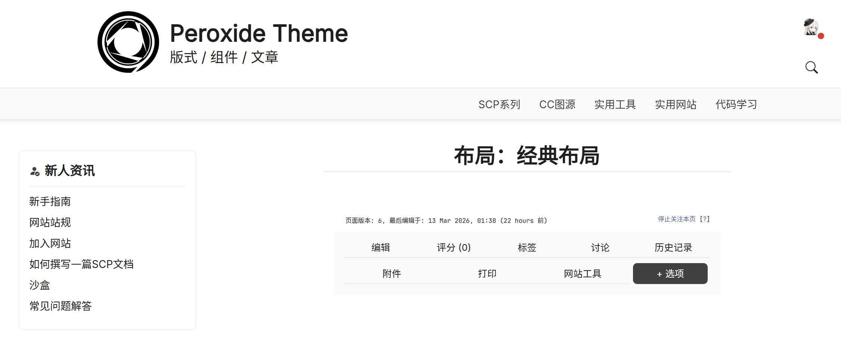The image size is (841, 340).
Task: Click 停止关注本页 to unwatch page
Action: click(x=676, y=219)
